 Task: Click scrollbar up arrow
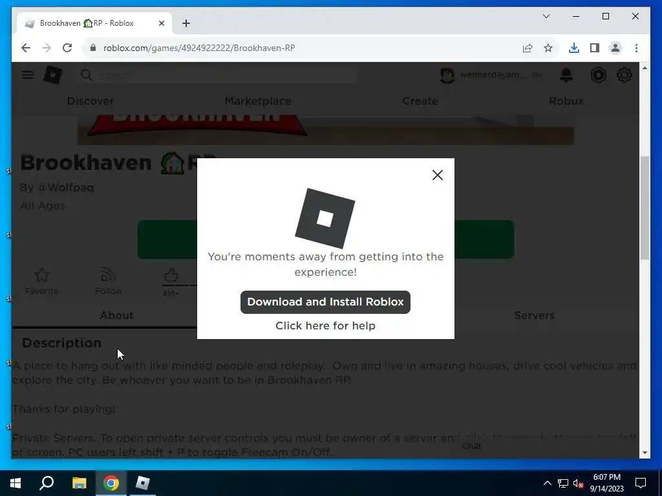(645, 68)
